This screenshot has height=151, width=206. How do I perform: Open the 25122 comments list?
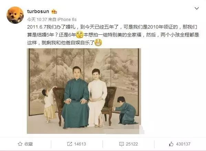click(x=132, y=144)
